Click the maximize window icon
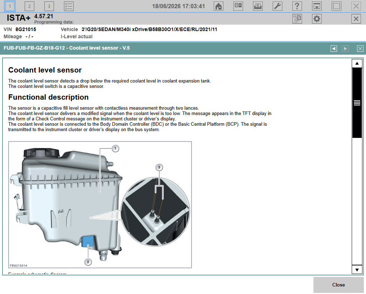The width and height of the screenshot is (366, 294). tap(336, 6)
